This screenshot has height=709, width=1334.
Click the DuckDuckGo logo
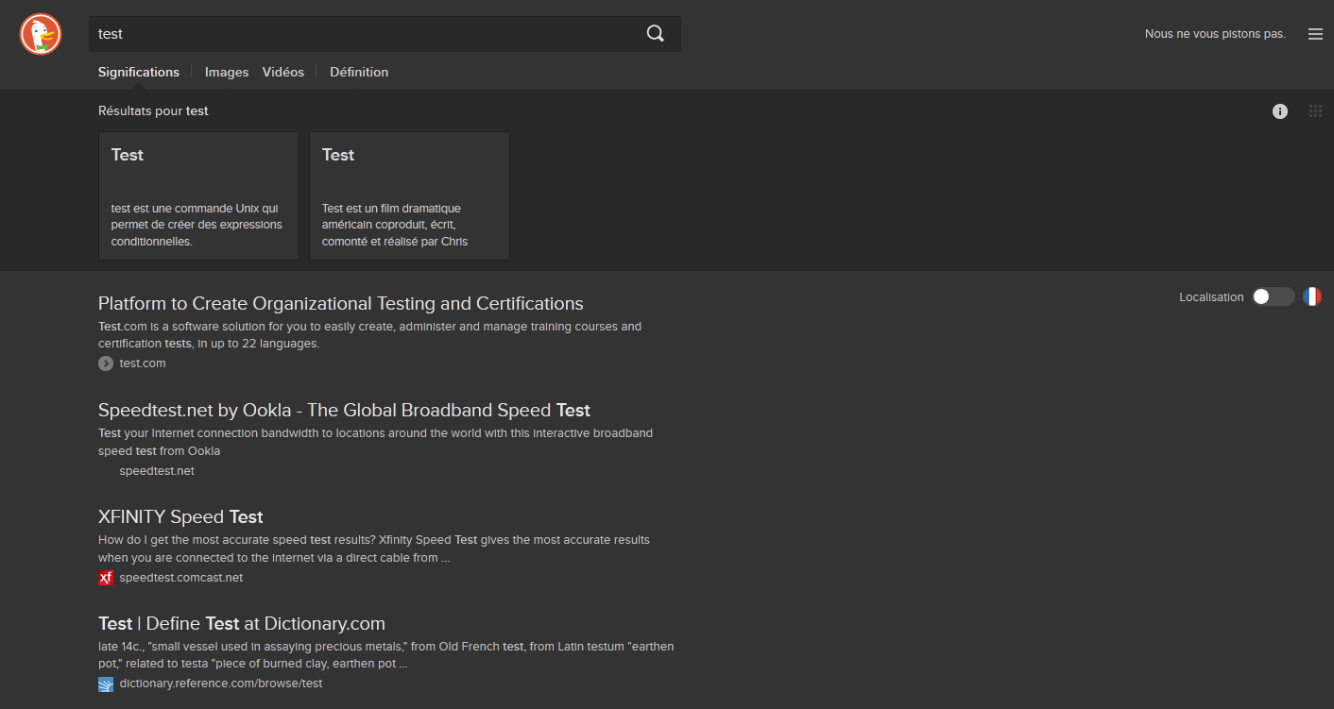40,33
